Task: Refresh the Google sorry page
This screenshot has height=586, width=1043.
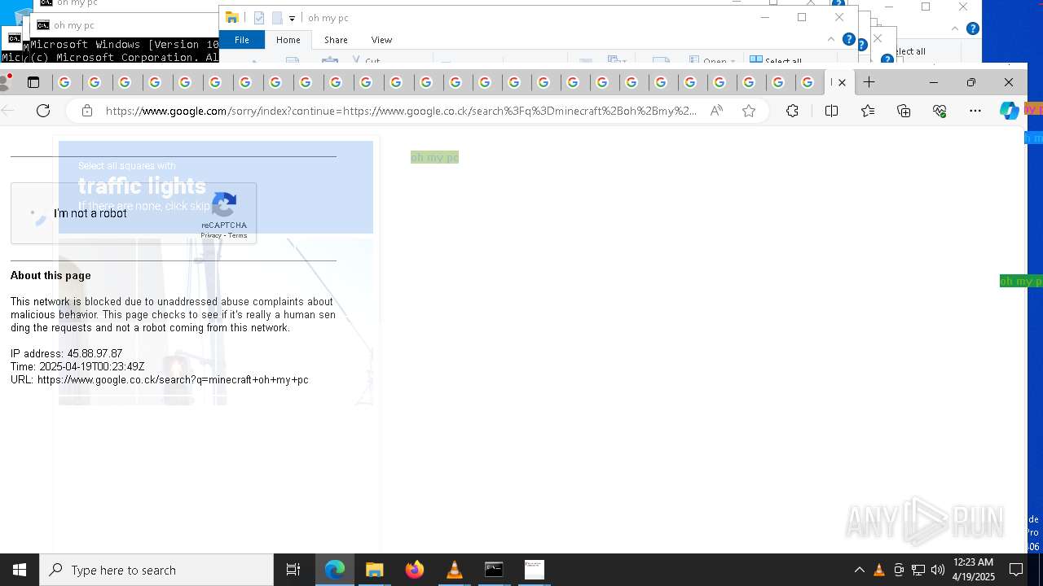Action: 43,111
